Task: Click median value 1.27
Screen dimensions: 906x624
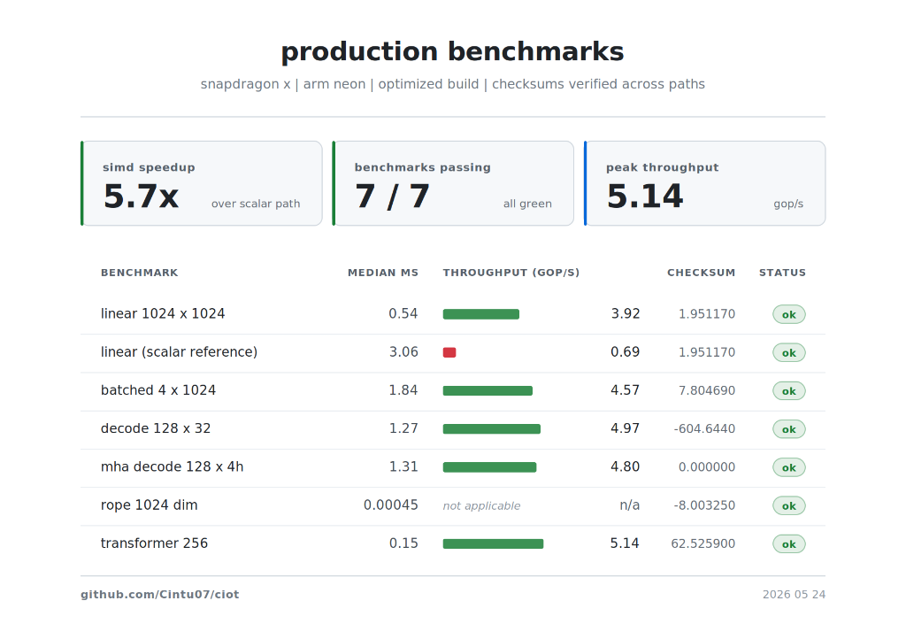Action: tap(403, 428)
